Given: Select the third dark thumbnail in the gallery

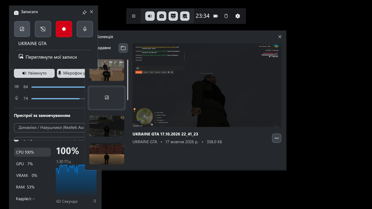Looking at the screenshot, I should [107, 126].
